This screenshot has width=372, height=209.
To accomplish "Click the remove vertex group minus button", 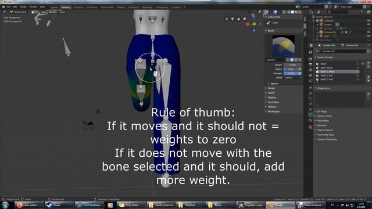I will pyautogui.click(x=369, y=67).
